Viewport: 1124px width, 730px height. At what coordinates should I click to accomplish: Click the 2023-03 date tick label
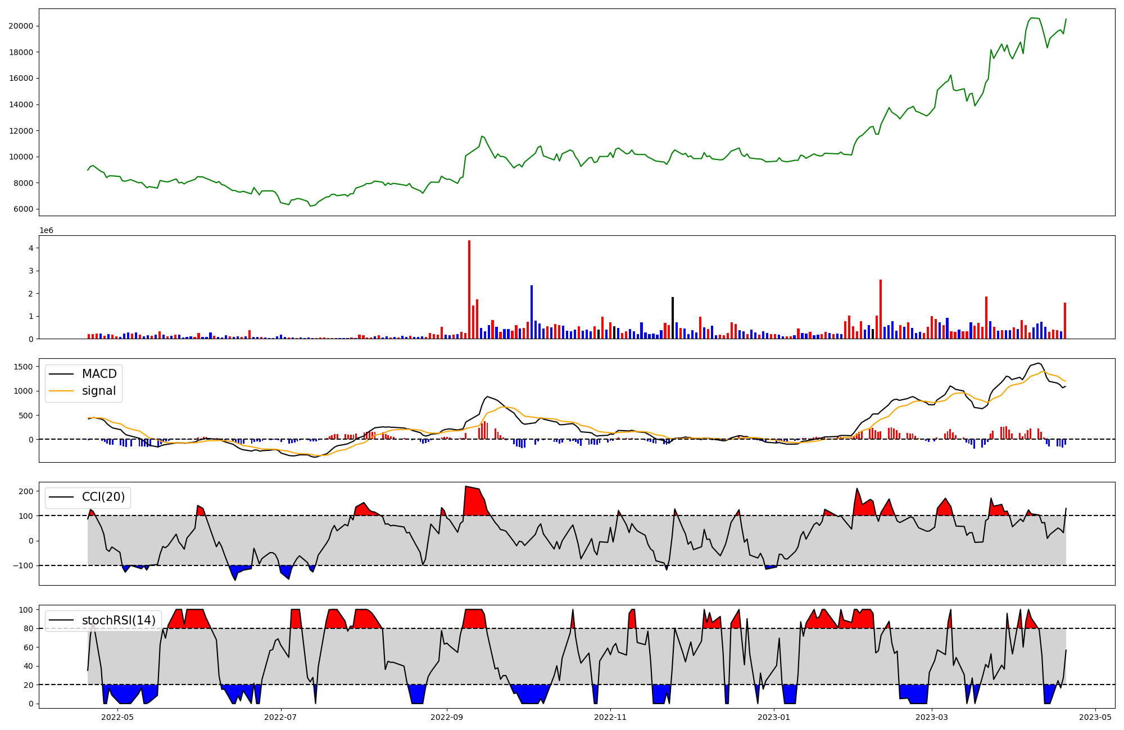pyautogui.click(x=932, y=717)
